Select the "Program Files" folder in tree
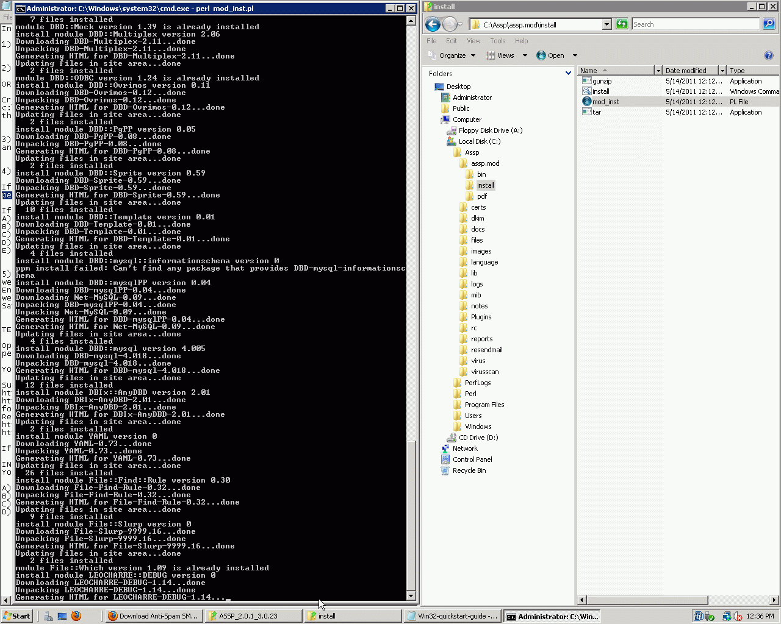Image resolution: width=781 pixels, height=624 pixels. coord(484,405)
